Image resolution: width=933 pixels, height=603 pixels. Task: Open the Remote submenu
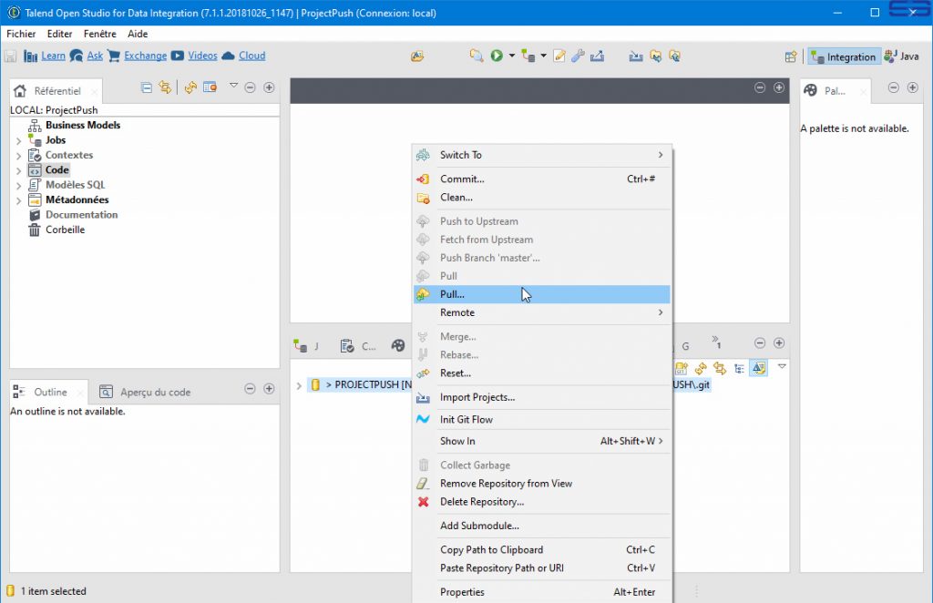(x=542, y=312)
